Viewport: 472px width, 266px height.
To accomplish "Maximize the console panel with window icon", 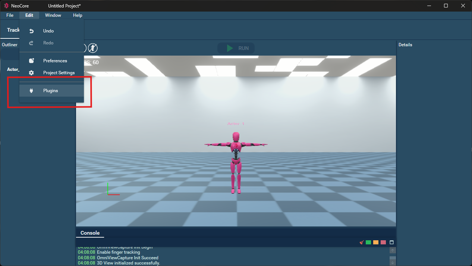I will pos(391,242).
